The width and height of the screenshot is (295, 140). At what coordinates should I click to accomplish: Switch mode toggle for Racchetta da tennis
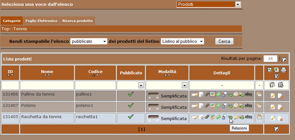click(x=153, y=118)
